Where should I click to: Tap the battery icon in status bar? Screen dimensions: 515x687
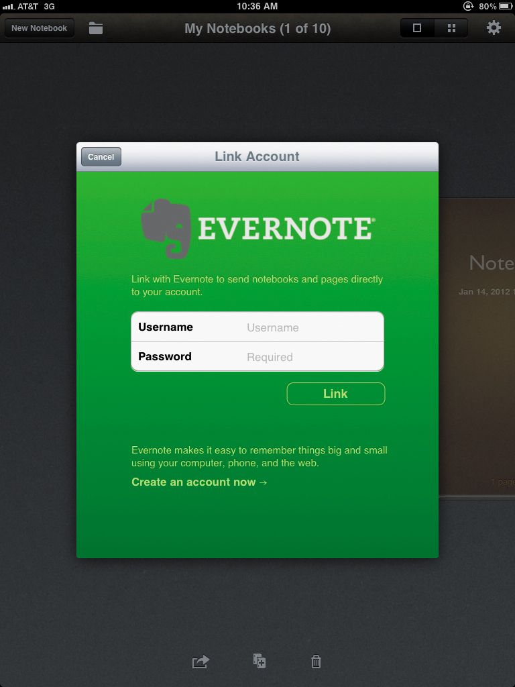coord(506,6)
